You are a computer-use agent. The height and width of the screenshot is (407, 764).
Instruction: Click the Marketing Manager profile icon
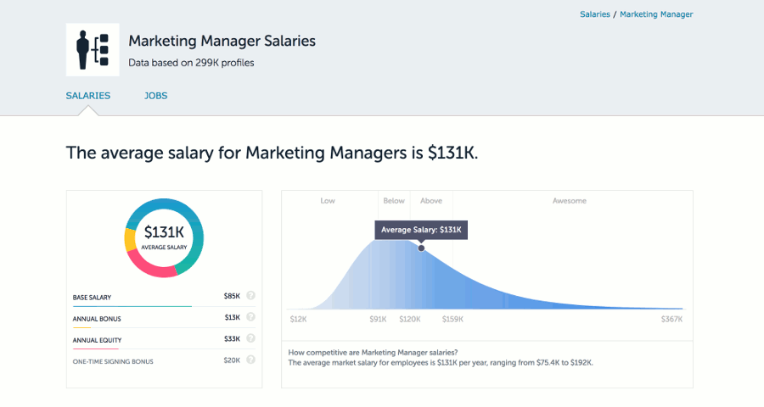click(x=93, y=48)
